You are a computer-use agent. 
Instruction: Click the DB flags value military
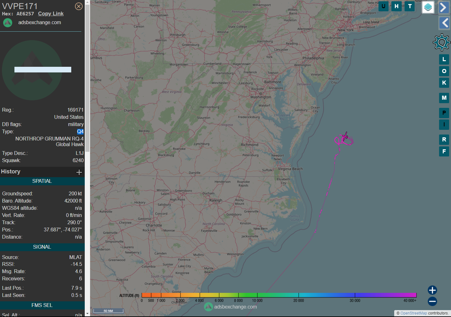tap(76, 124)
